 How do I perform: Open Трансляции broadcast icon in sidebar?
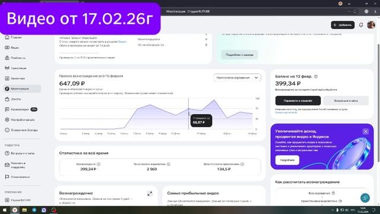point(7,68)
